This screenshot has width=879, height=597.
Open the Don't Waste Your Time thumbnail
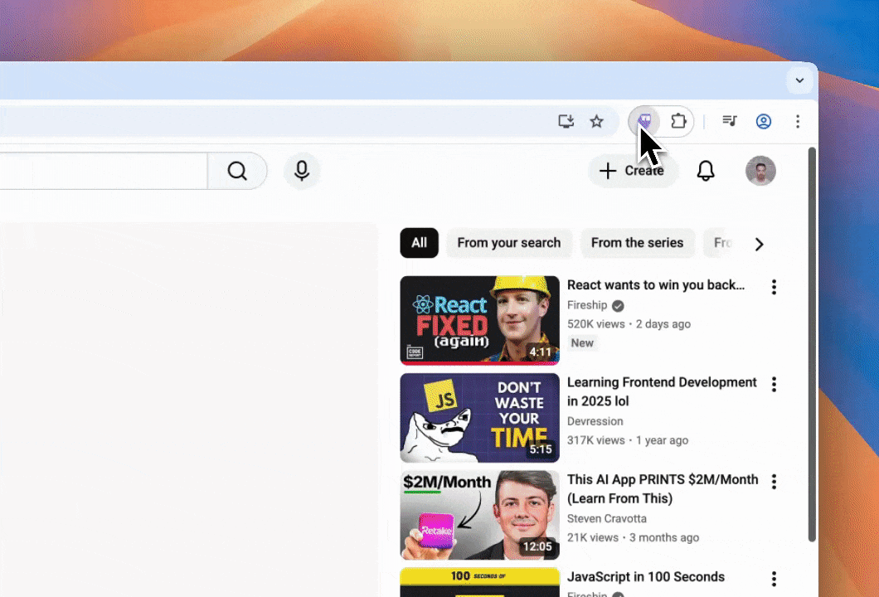tap(479, 418)
